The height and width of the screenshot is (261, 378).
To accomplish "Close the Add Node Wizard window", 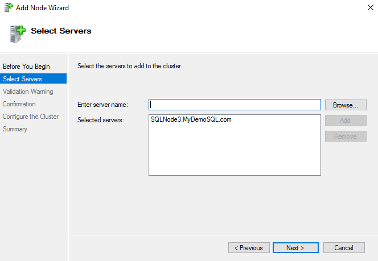I will (364, 9).
